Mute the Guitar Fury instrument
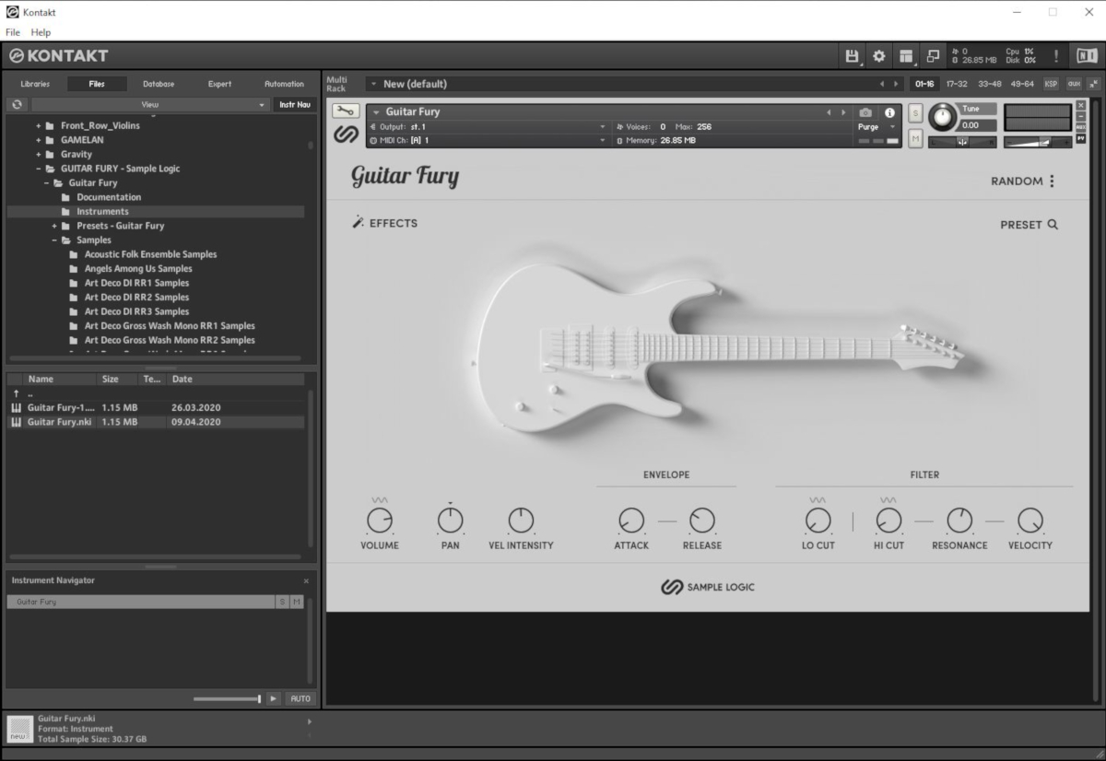The width and height of the screenshot is (1106, 761). (915, 138)
